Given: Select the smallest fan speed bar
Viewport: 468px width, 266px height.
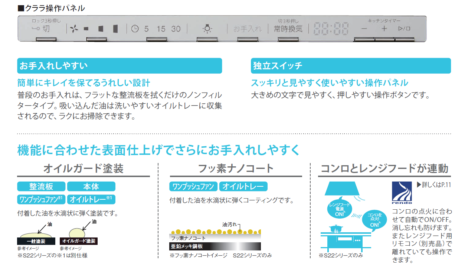Looking at the screenshot, I should (x=86, y=29).
